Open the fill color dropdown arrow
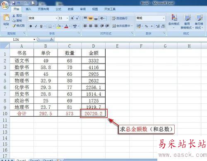 click(x=62, y=26)
